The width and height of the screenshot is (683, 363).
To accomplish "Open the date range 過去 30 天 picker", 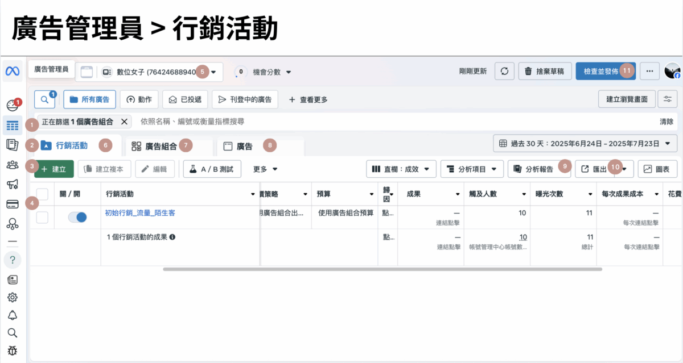I will click(585, 143).
